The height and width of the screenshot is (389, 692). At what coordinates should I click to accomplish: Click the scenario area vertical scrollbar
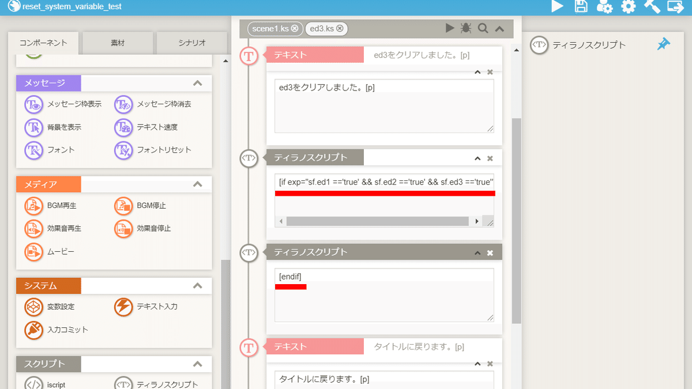517,221
